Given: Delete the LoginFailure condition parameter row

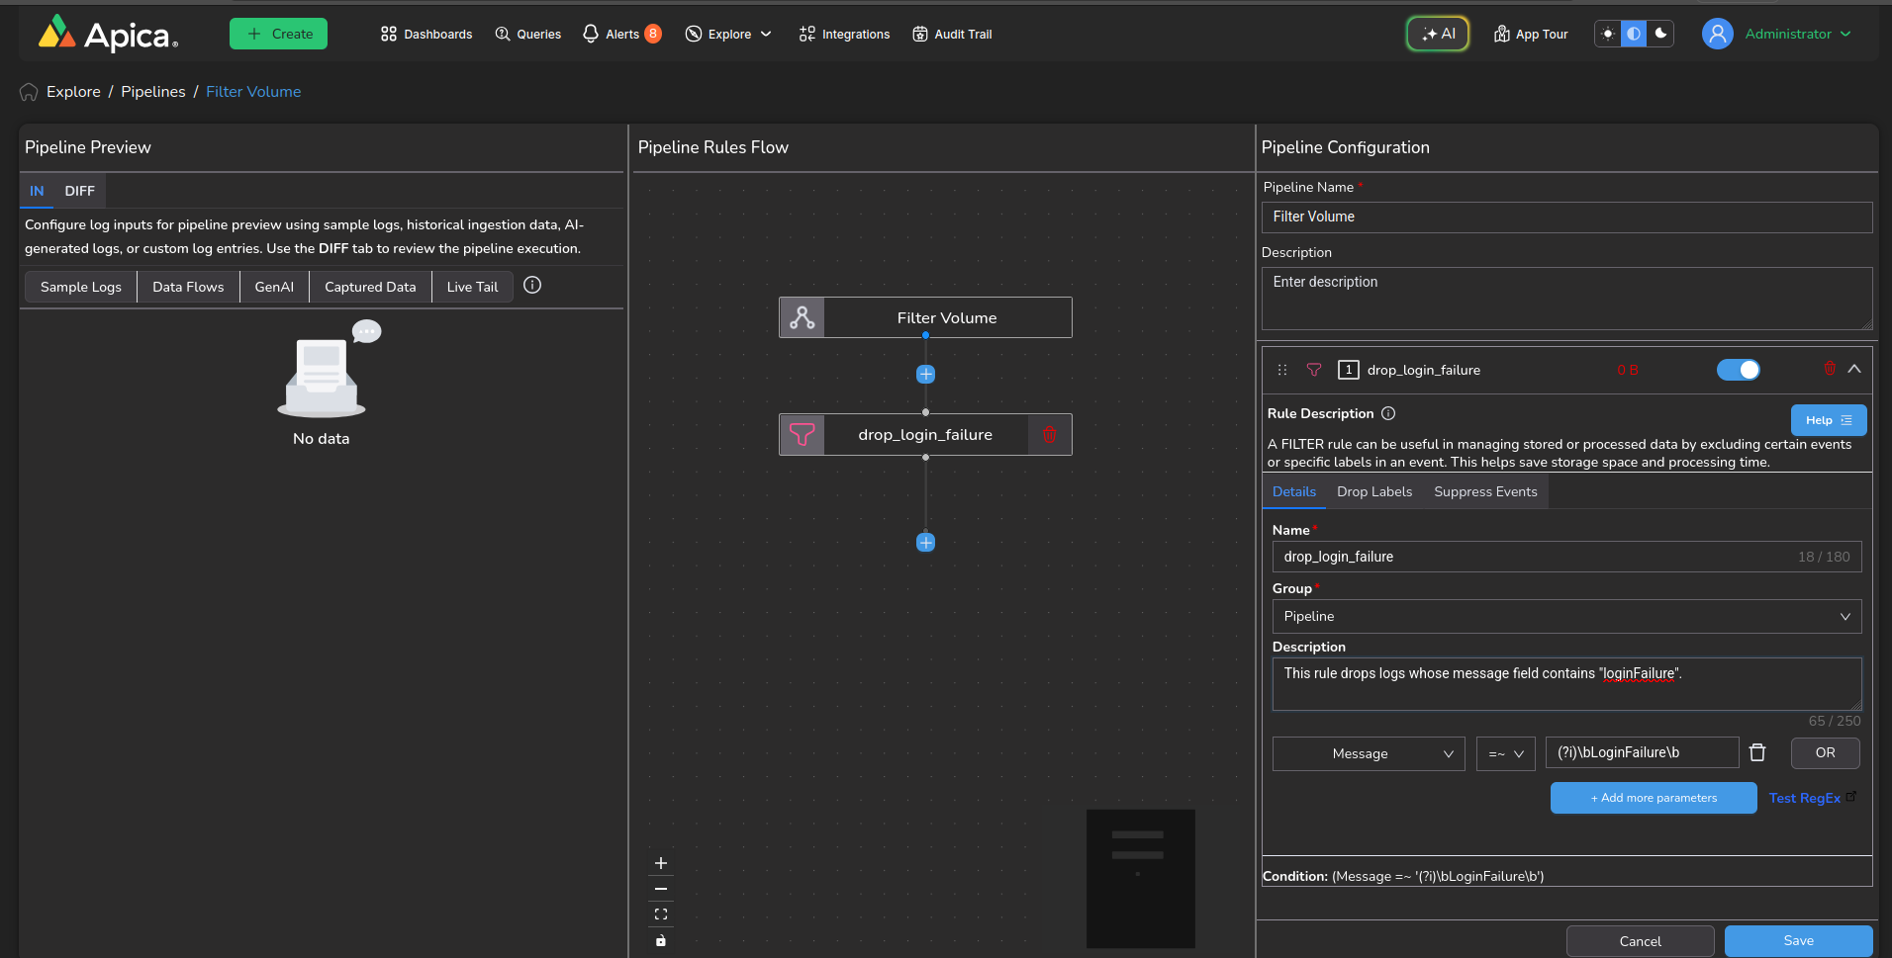Looking at the screenshot, I should tap(1757, 753).
